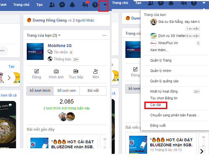This screenshot has width=209, height=162.
Task: Select 'Số lượt thích' tab in left panel
Action: click(x=40, y=91)
